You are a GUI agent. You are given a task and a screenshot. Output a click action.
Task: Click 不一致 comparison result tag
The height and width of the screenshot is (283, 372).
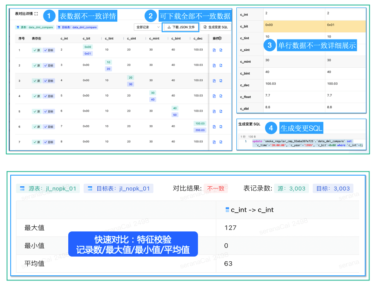pyautogui.click(x=216, y=188)
